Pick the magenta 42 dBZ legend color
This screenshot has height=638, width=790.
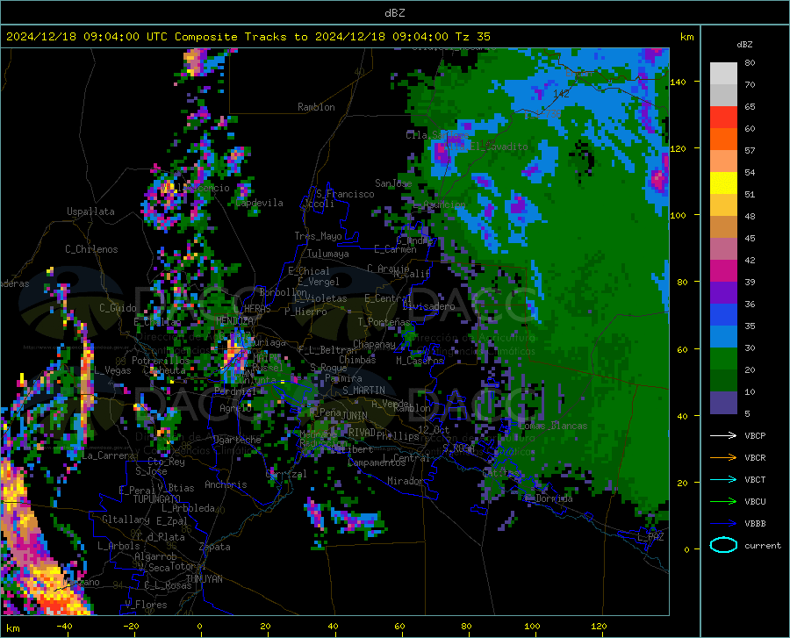tap(723, 271)
